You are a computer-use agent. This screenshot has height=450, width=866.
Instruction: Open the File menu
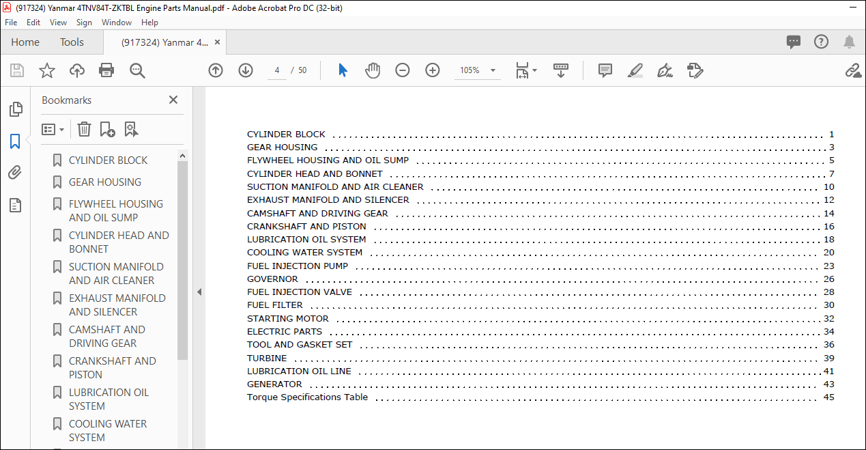11,23
